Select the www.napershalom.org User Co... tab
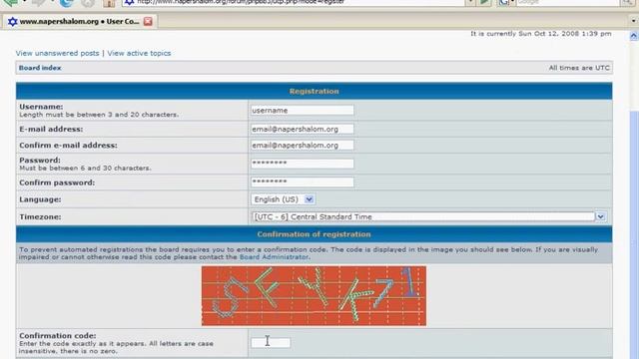Viewport: 639px width, 359px height. point(80,21)
